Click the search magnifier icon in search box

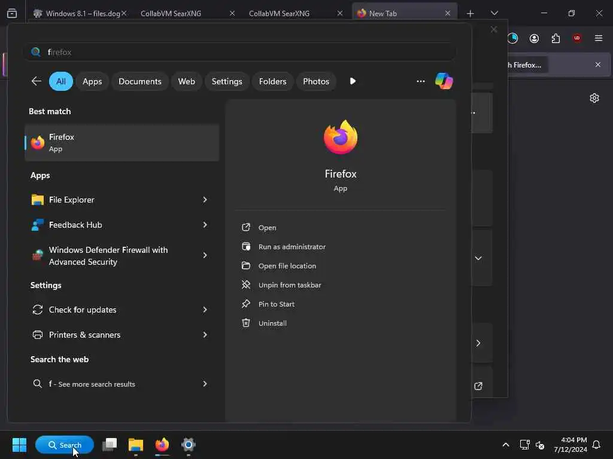coord(35,52)
